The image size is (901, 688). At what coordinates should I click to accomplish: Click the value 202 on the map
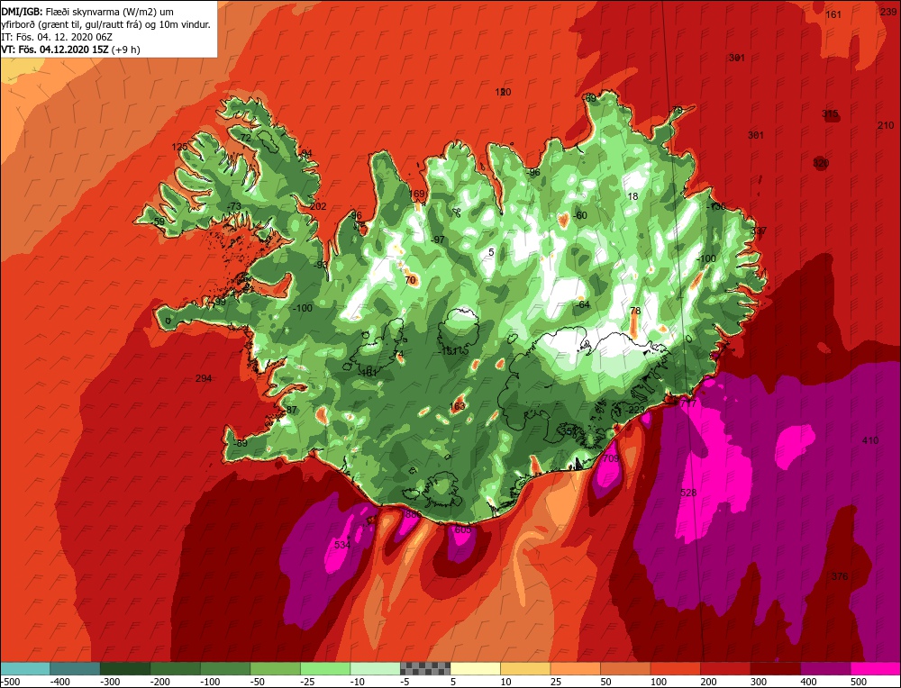click(318, 207)
